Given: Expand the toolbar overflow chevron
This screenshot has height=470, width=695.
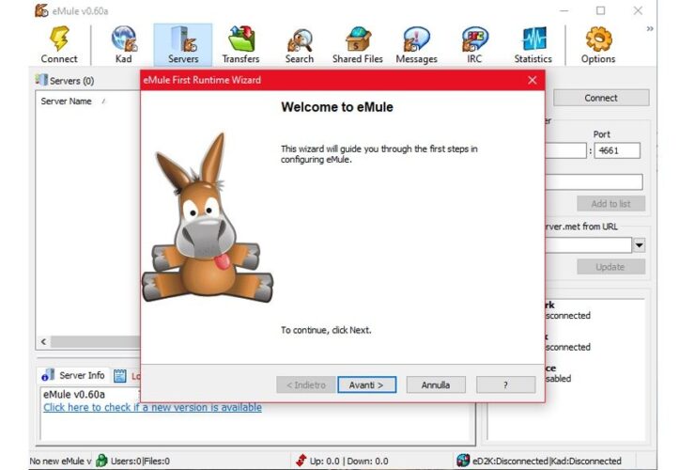Looking at the screenshot, I should (650, 29).
